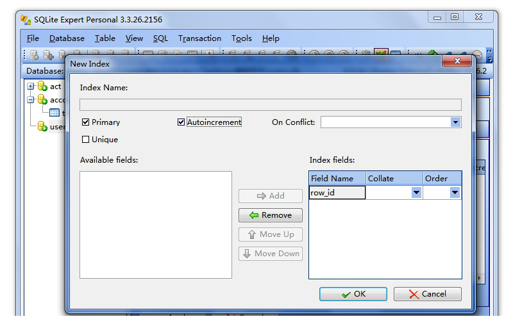Open the View menu
The image size is (513, 328).
134,38
